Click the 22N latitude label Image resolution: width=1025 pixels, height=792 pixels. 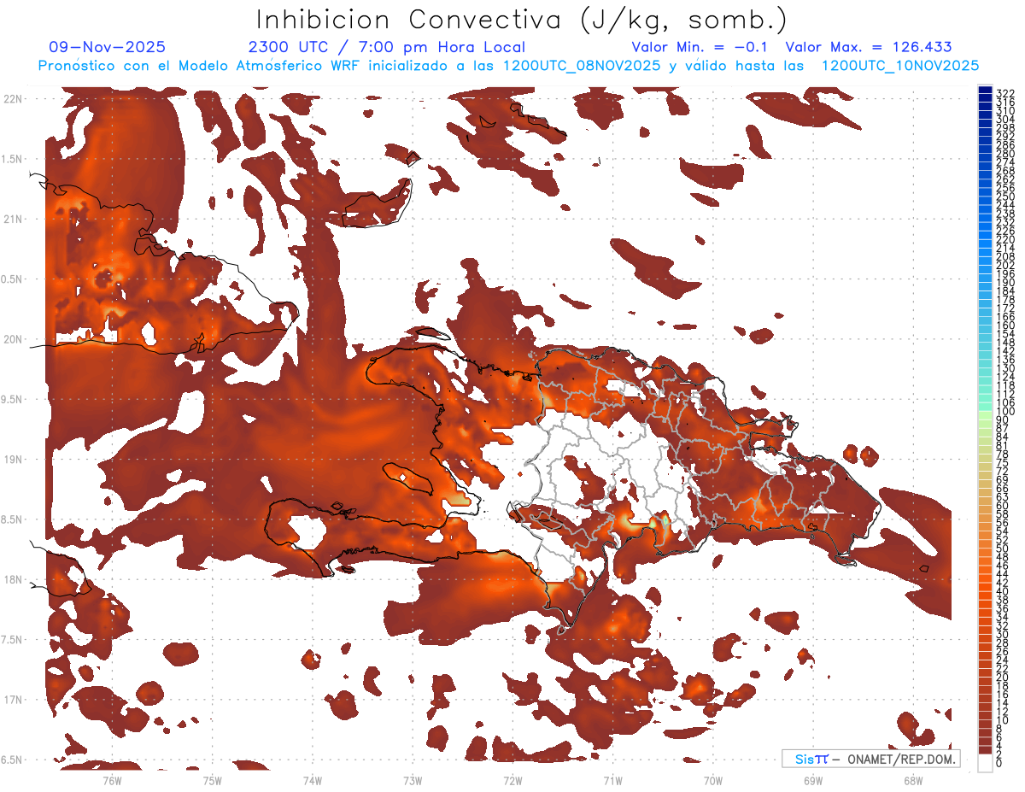coord(13,99)
